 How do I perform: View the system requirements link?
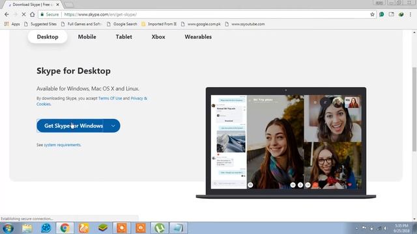(63, 145)
